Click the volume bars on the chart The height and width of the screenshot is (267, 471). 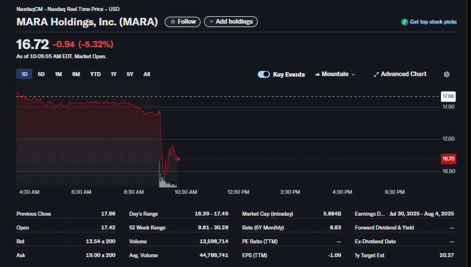point(168,180)
